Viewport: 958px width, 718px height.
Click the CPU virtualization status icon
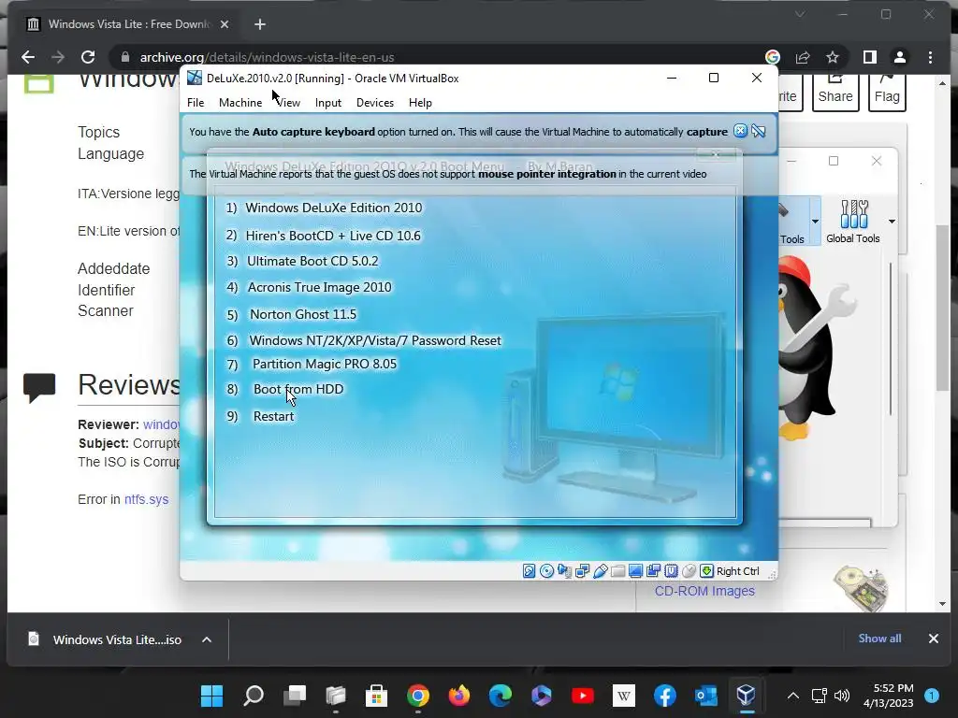tap(671, 571)
